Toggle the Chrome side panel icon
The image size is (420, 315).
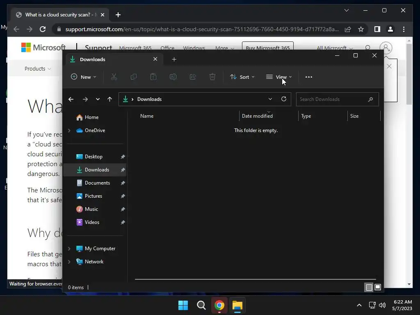point(377,29)
